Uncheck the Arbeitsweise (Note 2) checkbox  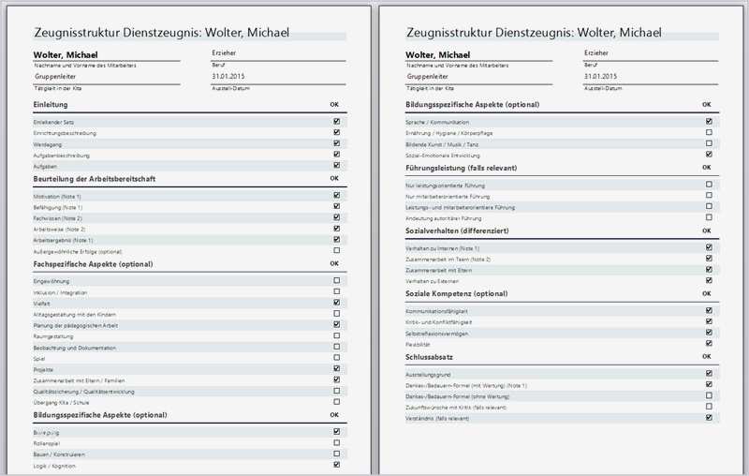(337, 229)
